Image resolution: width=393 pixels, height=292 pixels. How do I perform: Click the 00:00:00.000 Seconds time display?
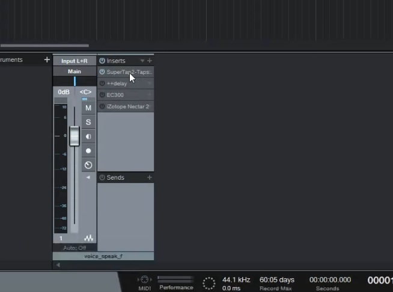pos(330,280)
